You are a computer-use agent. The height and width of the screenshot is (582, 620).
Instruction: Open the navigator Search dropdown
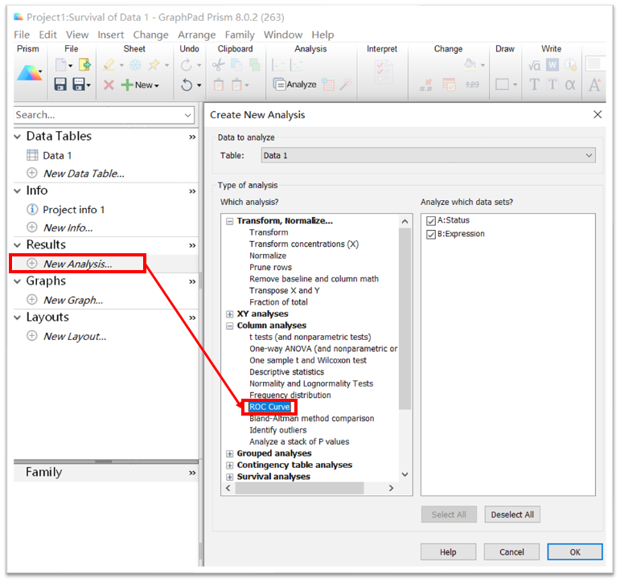tap(188, 115)
